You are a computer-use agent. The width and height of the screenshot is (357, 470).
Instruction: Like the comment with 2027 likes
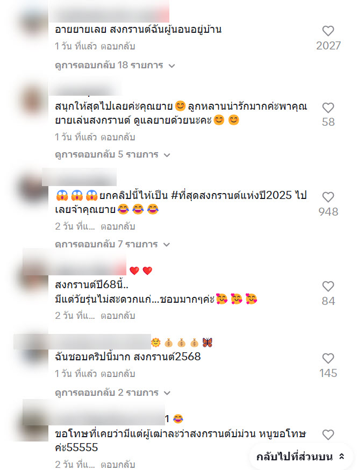pos(328,31)
